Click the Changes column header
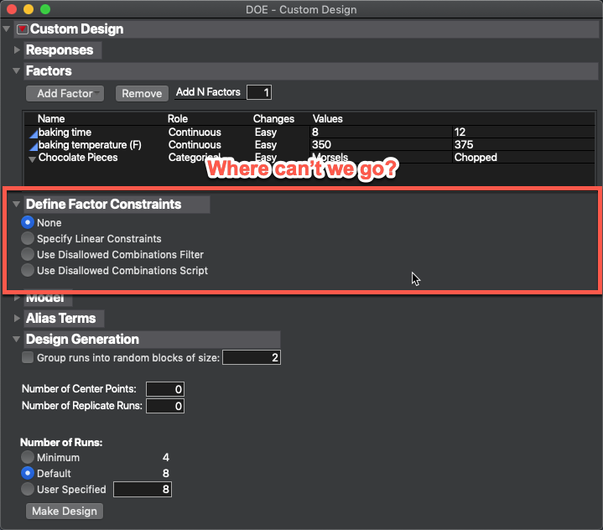This screenshot has height=530, width=603. pyautogui.click(x=273, y=119)
